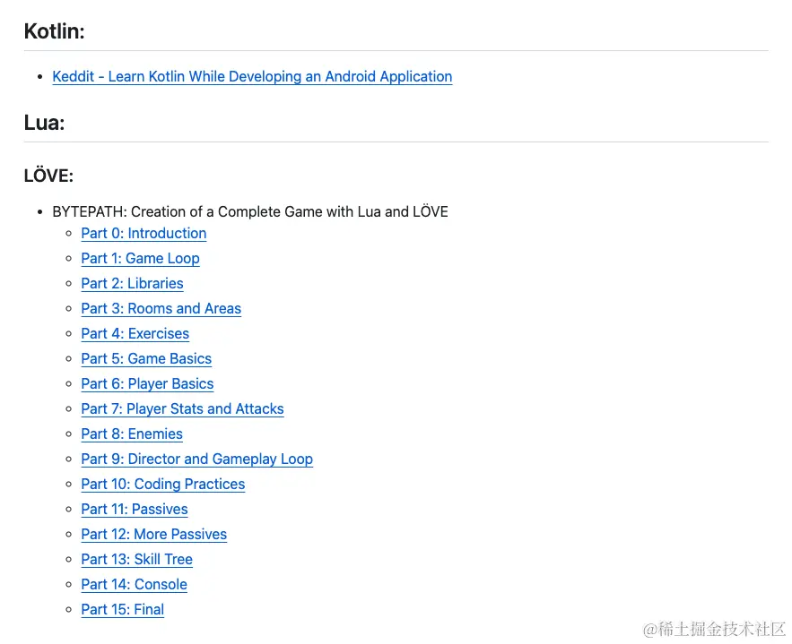
Task: Open Part 7: Player Stats and Attacks
Action: (182, 409)
